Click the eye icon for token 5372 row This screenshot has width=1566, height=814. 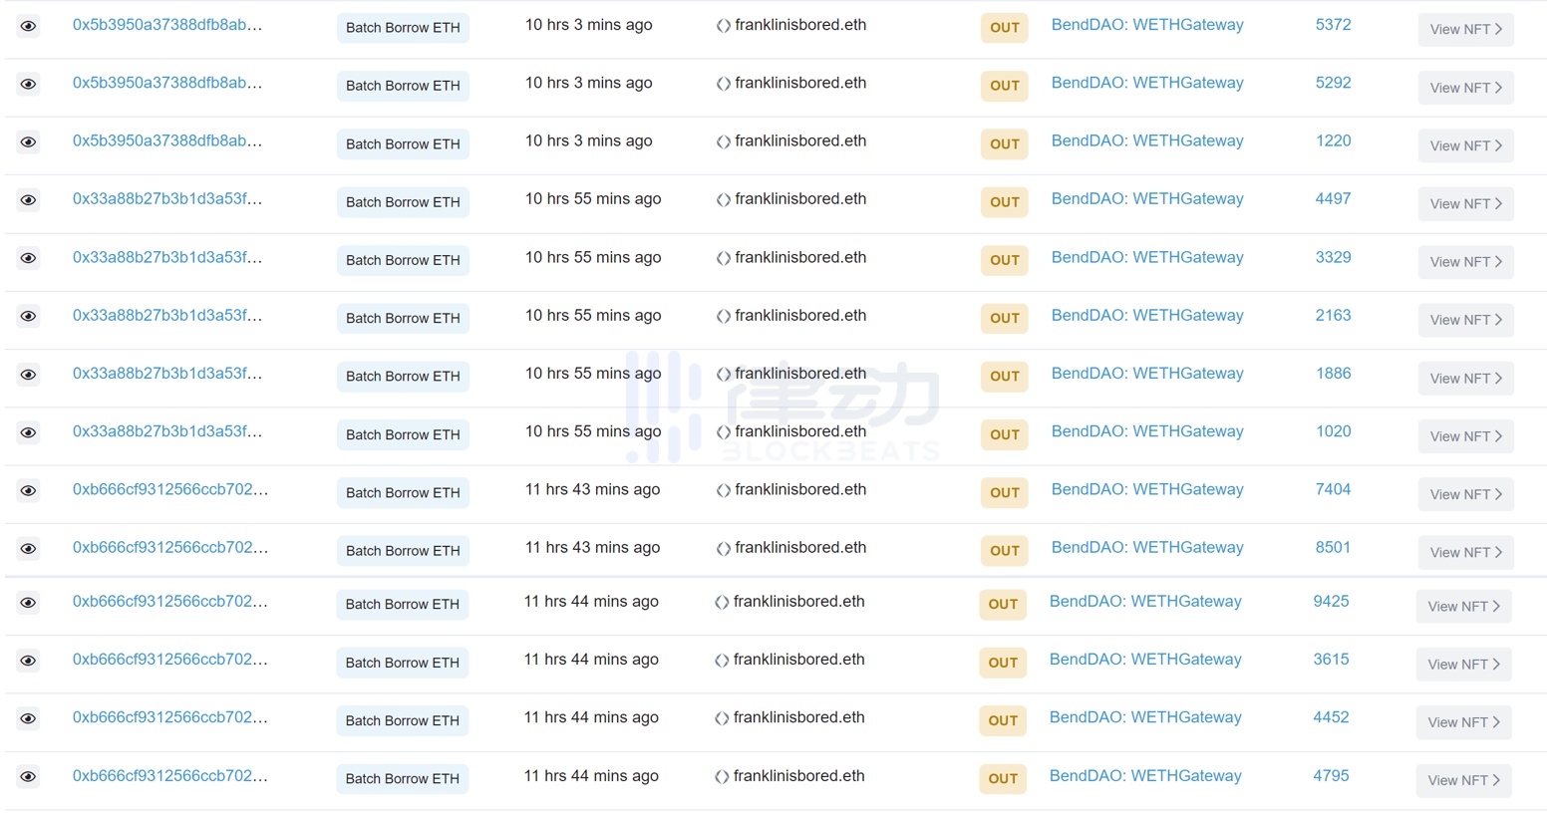coord(28,26)
